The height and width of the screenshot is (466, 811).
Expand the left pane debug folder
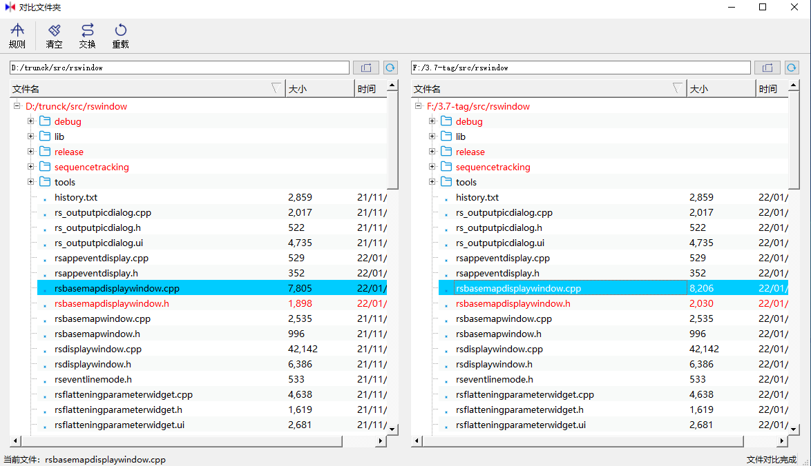31,121
